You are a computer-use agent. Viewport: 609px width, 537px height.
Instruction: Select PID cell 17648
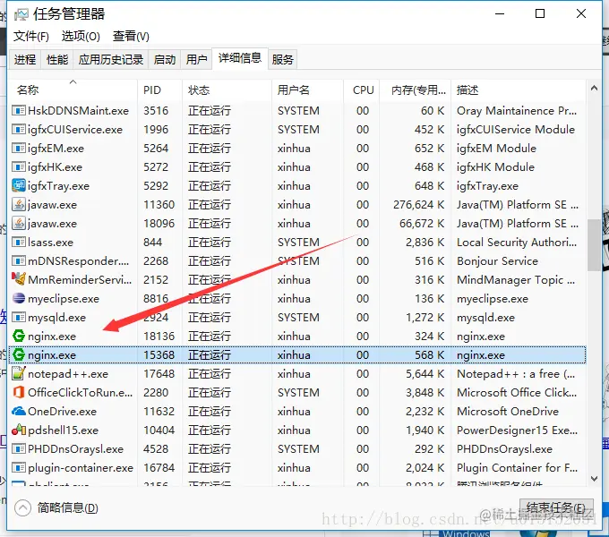159,373
